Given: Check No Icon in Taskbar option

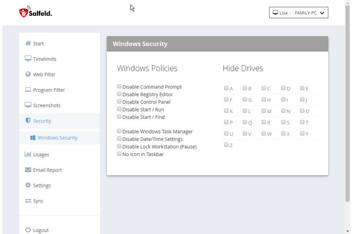Looking at the screenshot, I should coord(119,154).
